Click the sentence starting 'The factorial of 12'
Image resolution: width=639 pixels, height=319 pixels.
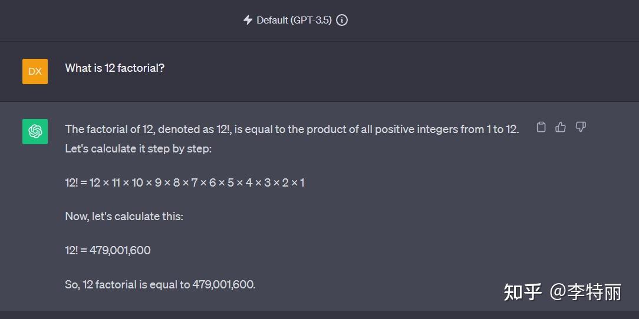pyautogui.click(x=292, y=129)
